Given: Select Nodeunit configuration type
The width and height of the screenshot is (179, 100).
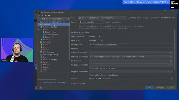Looking at the screenshot, I should coord(46,67).
